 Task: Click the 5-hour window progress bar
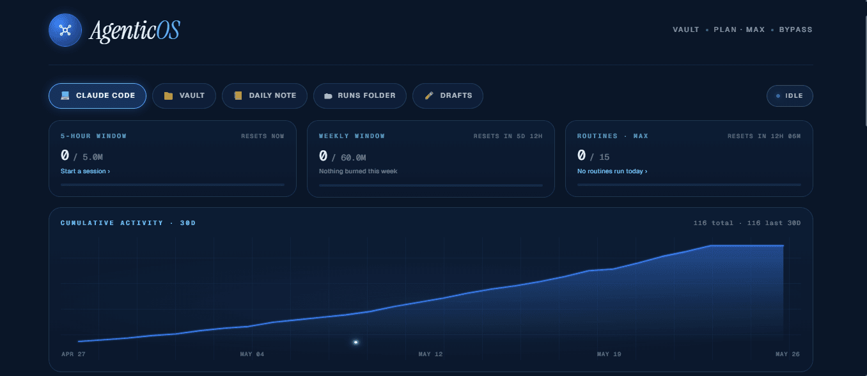pos(173,185)
